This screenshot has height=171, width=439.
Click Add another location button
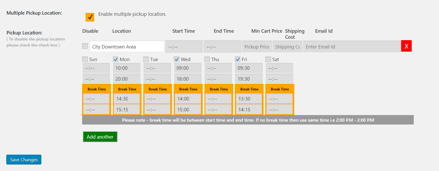[x=100, y=137]
